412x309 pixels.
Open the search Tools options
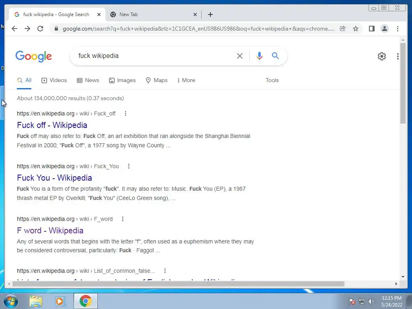(x=272, y=80)
